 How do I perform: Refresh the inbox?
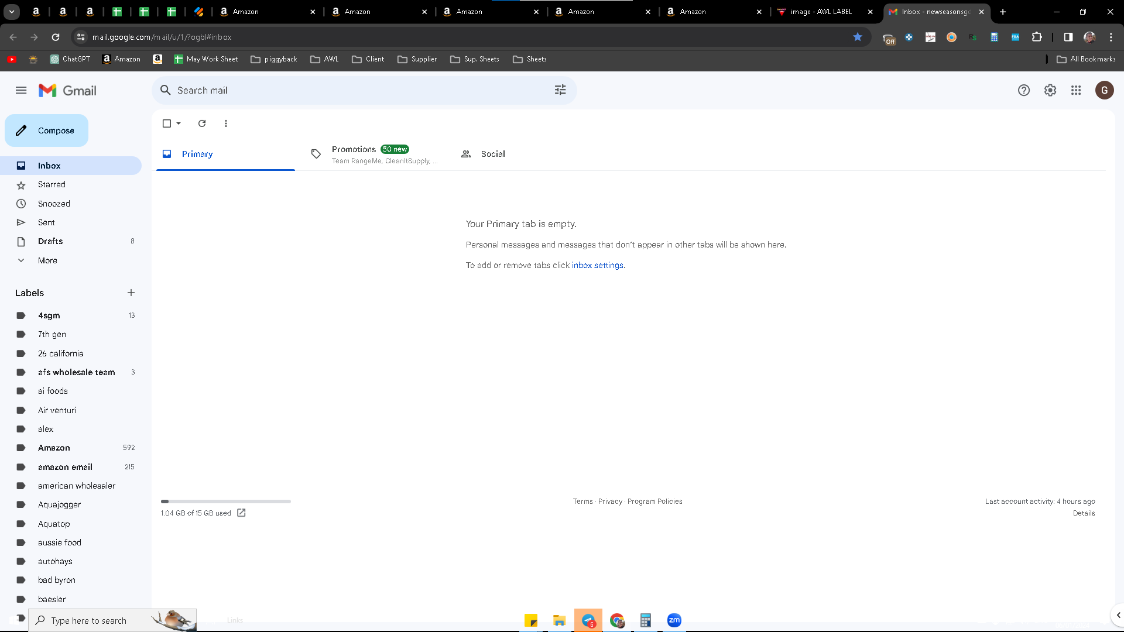pyautogui.click(x=202, y=123)
